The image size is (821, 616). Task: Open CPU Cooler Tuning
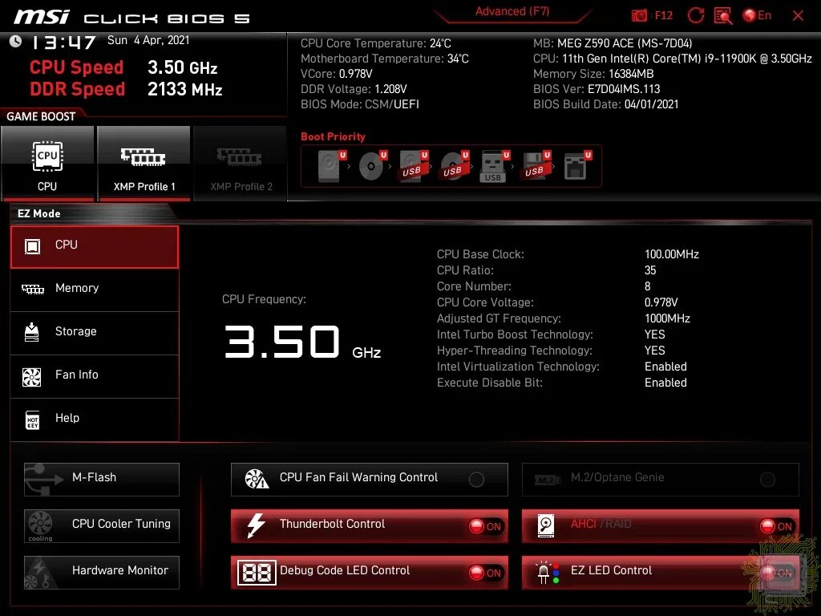(102, 525)
